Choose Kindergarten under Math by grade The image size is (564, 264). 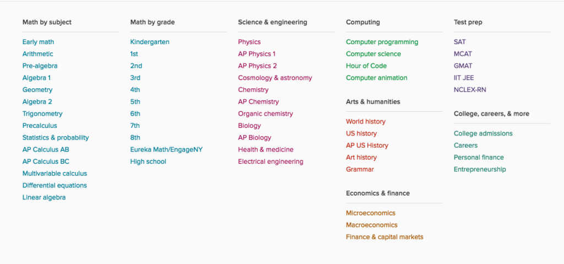[150, 42]
